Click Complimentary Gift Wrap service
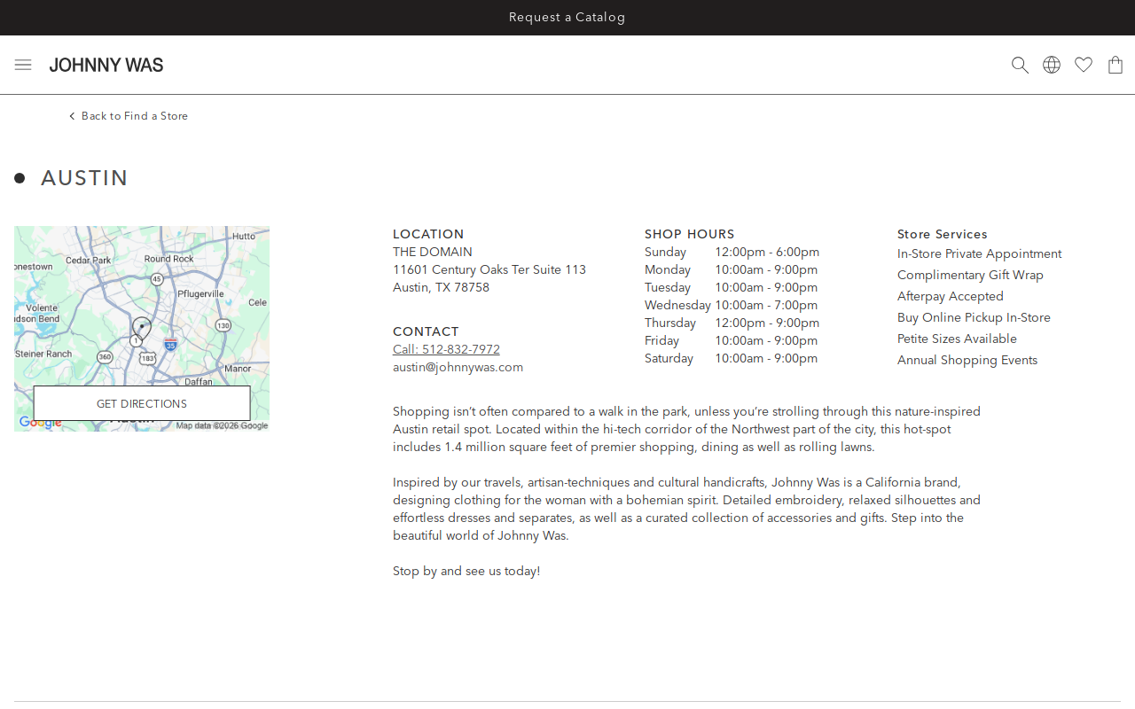Screen dimensions: 1135x709 [x=970, y=276]
